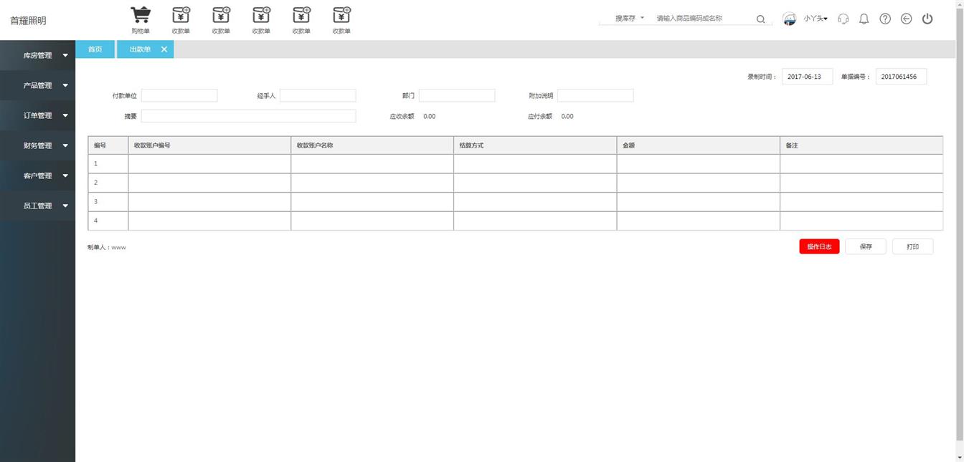
Task: Click the back arrow circle icon
Action: pos(906,19)
